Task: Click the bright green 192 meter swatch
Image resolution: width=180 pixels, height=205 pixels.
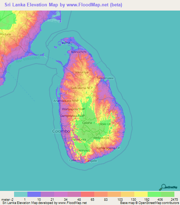Action: (154, 194)
